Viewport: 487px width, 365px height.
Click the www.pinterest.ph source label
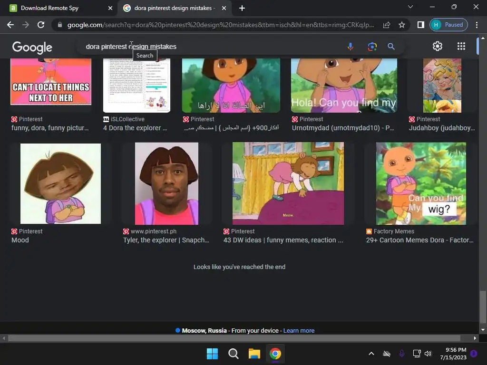tap(154, 231)
